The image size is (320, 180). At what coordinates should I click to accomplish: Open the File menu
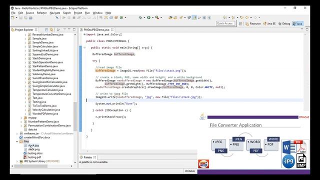13,13
